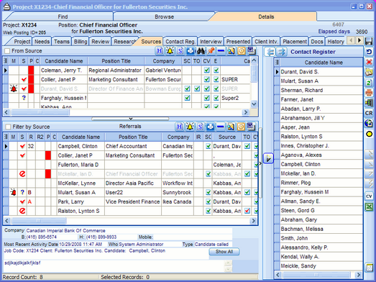Click the green Excel export icon
Screen dimensions: 376x282
369,206
